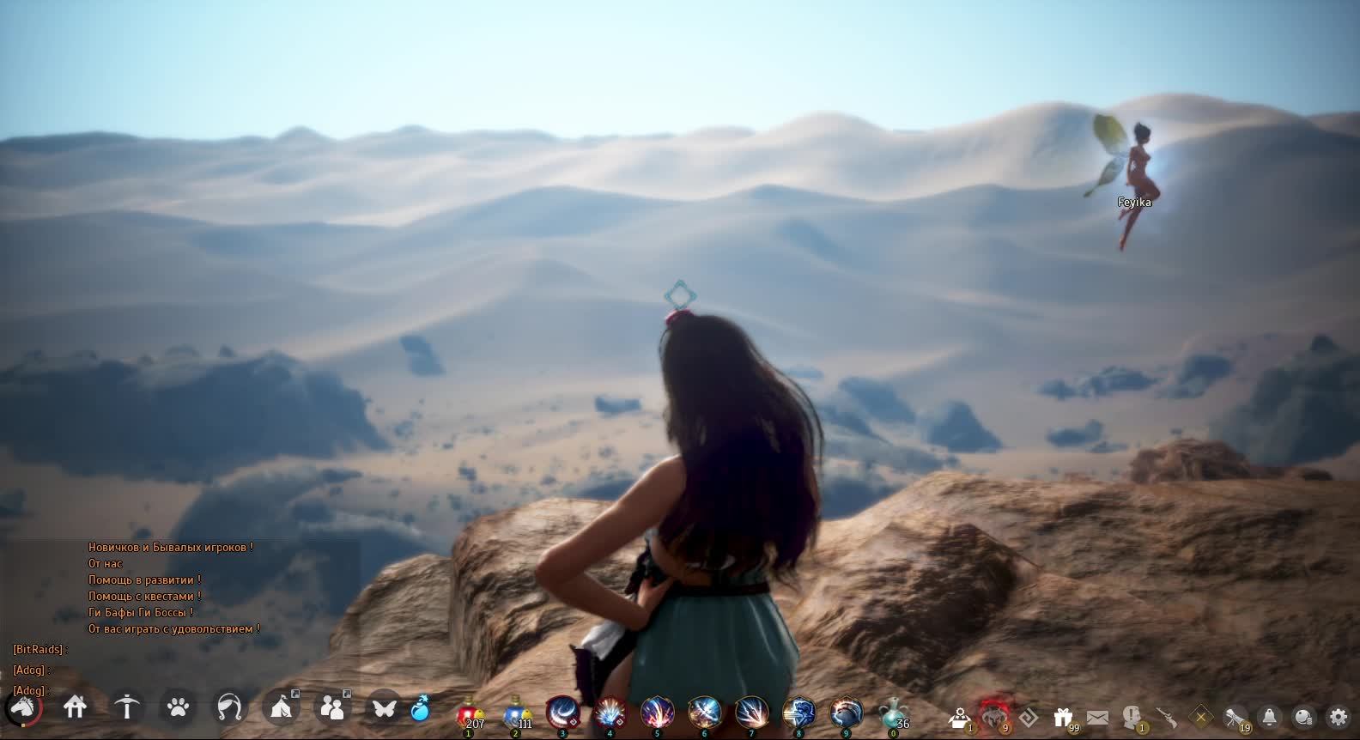
Task: Open the mail envelope icon
Action: click(1098, 718)
